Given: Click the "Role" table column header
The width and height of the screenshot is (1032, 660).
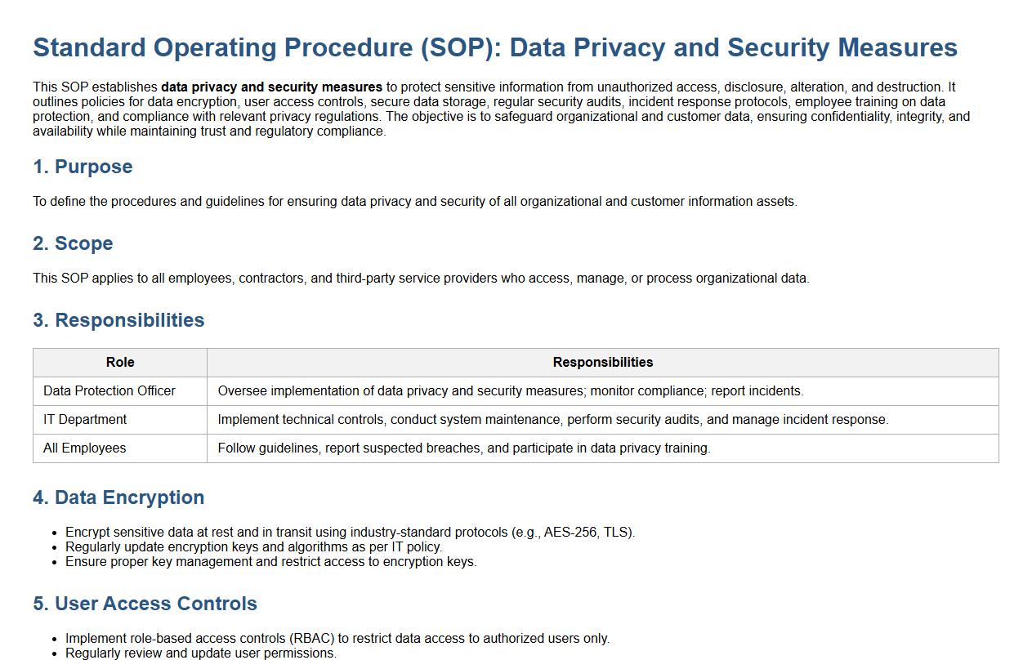Looking at the screenshot, I should point(120,363).
